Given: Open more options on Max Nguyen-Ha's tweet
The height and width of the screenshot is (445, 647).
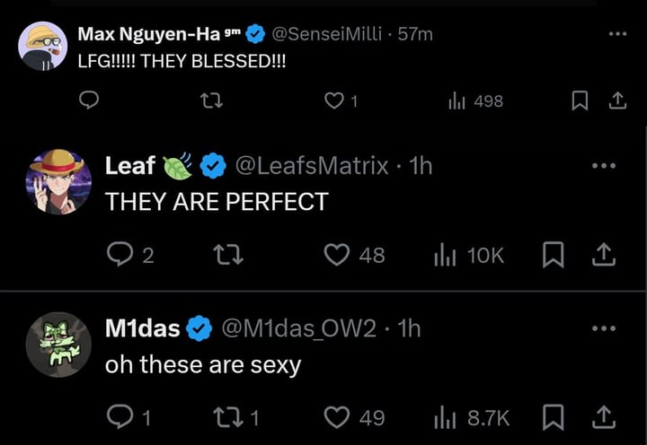Looking at the screenshot, I should pyautogui.click(x=616, y=34).
